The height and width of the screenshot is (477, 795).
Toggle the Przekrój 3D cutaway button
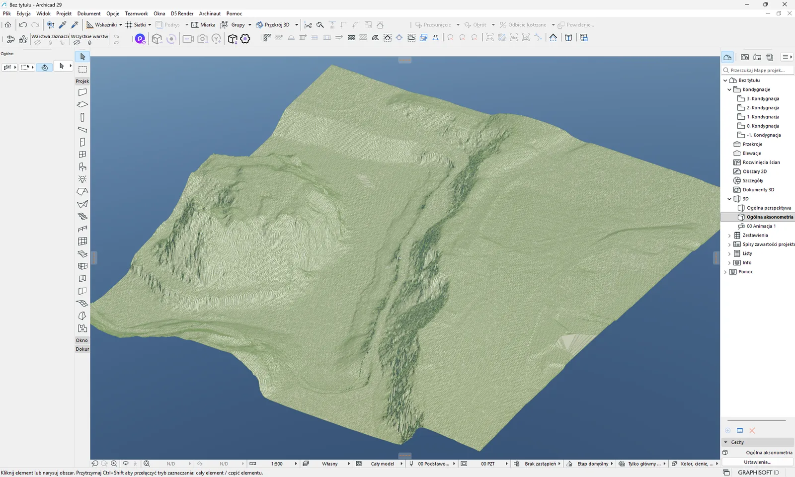(273, 24)
